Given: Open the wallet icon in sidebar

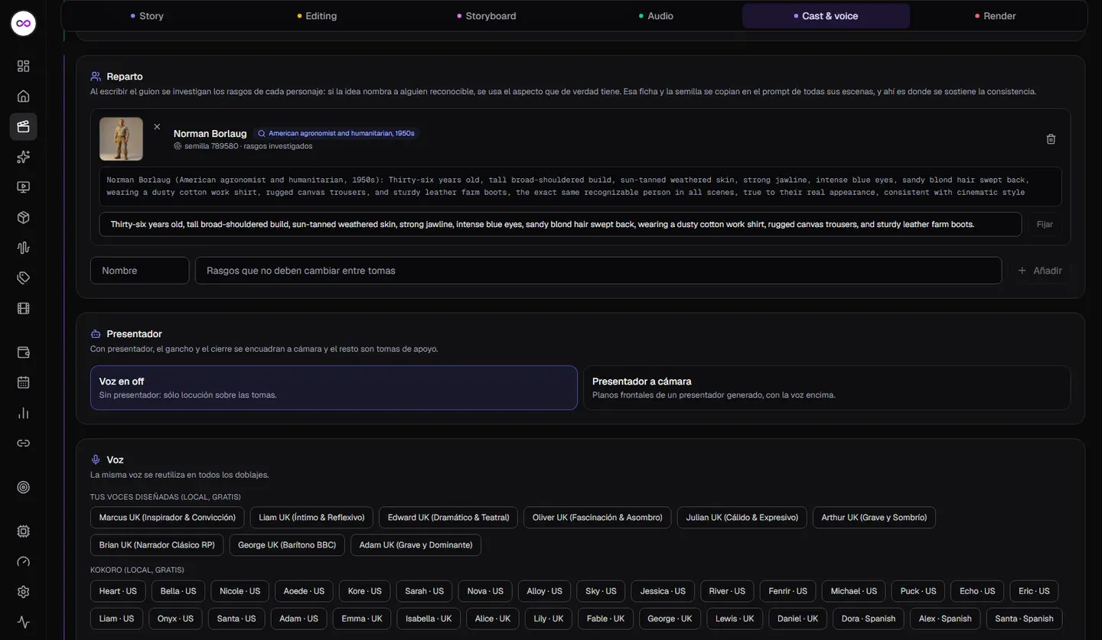Looking at the screenshot, I should [x=23, y=352].
